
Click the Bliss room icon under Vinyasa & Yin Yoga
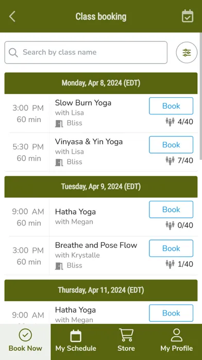point(59,162)
